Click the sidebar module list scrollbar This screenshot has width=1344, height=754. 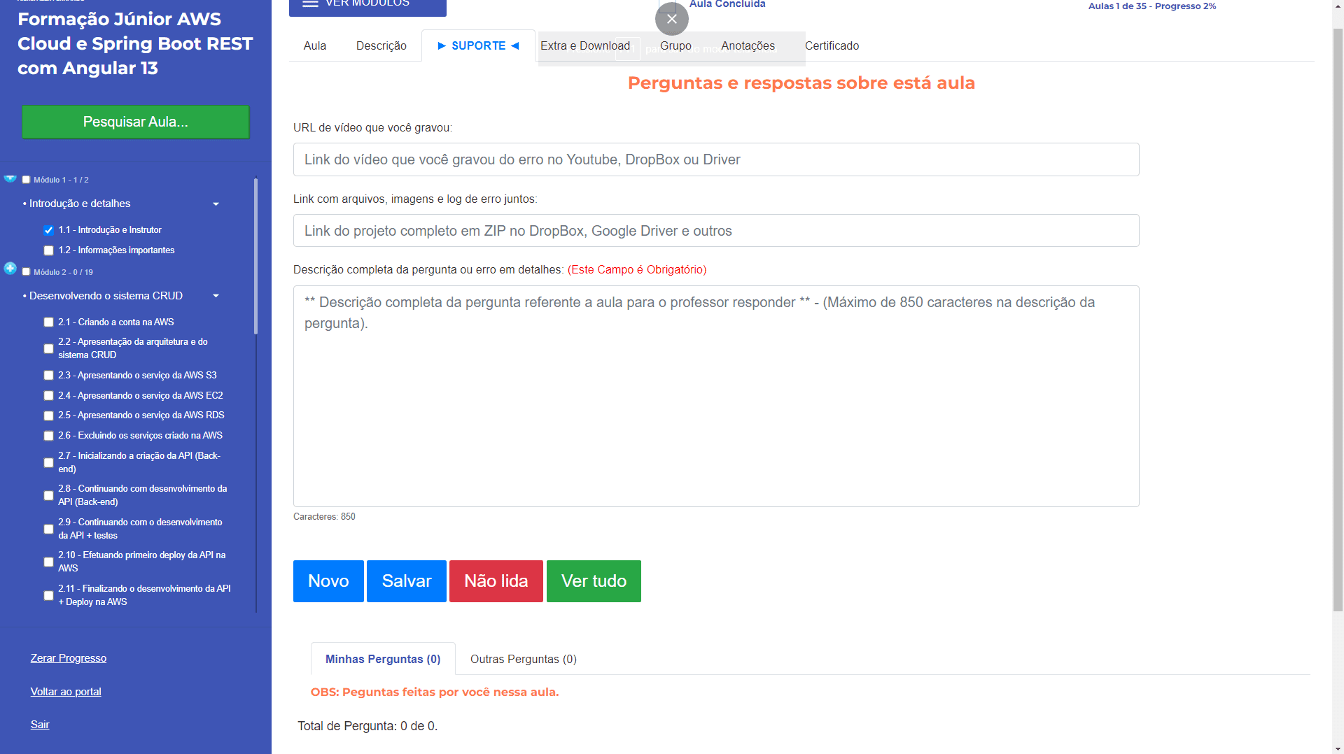coord(256,256)
